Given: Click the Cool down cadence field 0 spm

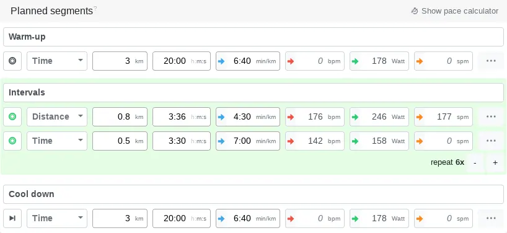Looking at the screenshot, I should click(x=443, y=219).
